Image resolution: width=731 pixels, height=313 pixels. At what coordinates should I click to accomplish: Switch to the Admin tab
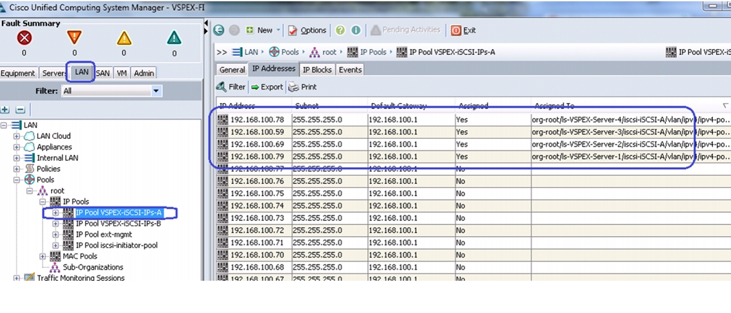tap(144, 73)
